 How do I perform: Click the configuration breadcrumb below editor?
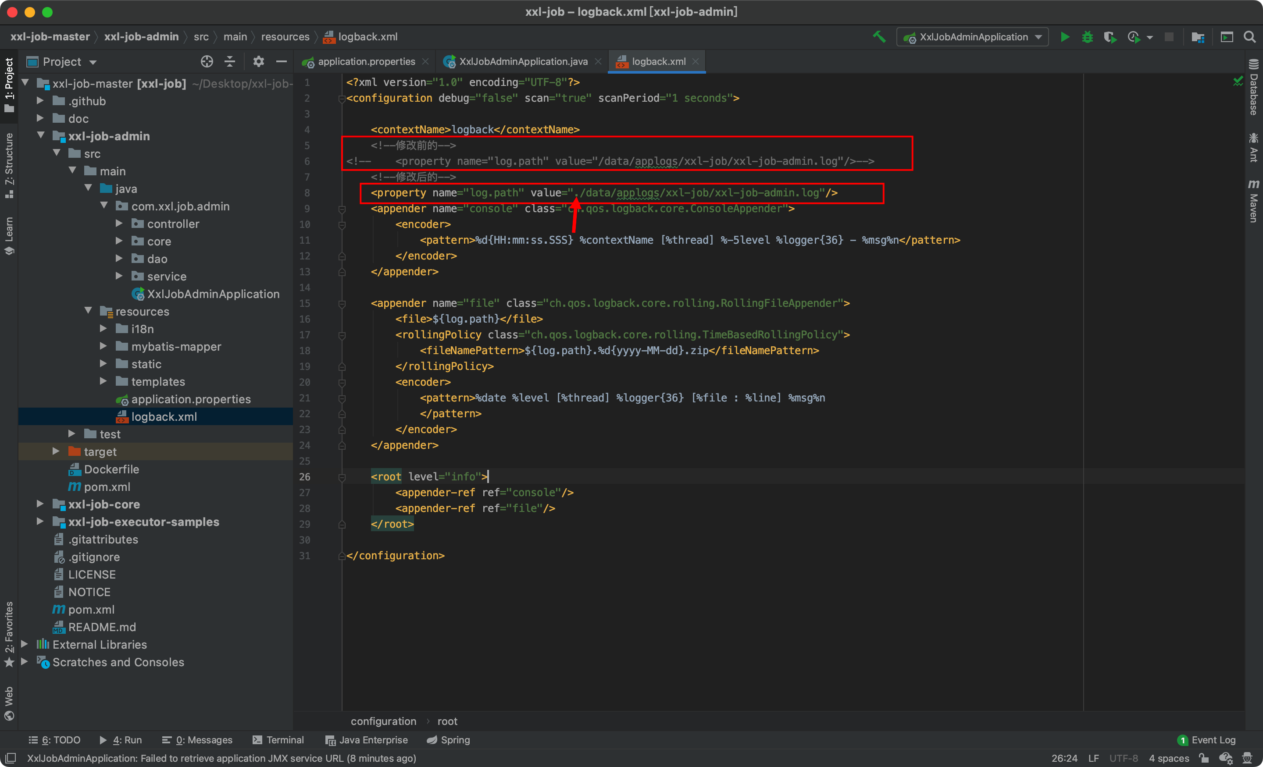tap(383, 721)
